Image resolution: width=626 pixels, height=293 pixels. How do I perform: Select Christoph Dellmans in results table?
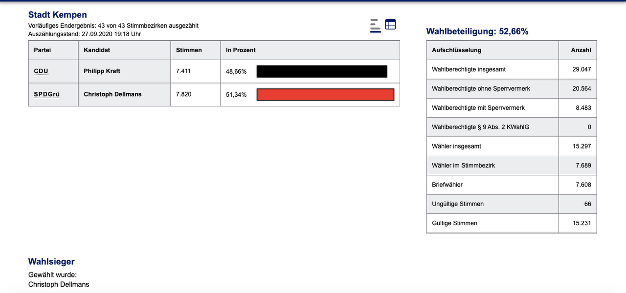(x=112, y=94)
